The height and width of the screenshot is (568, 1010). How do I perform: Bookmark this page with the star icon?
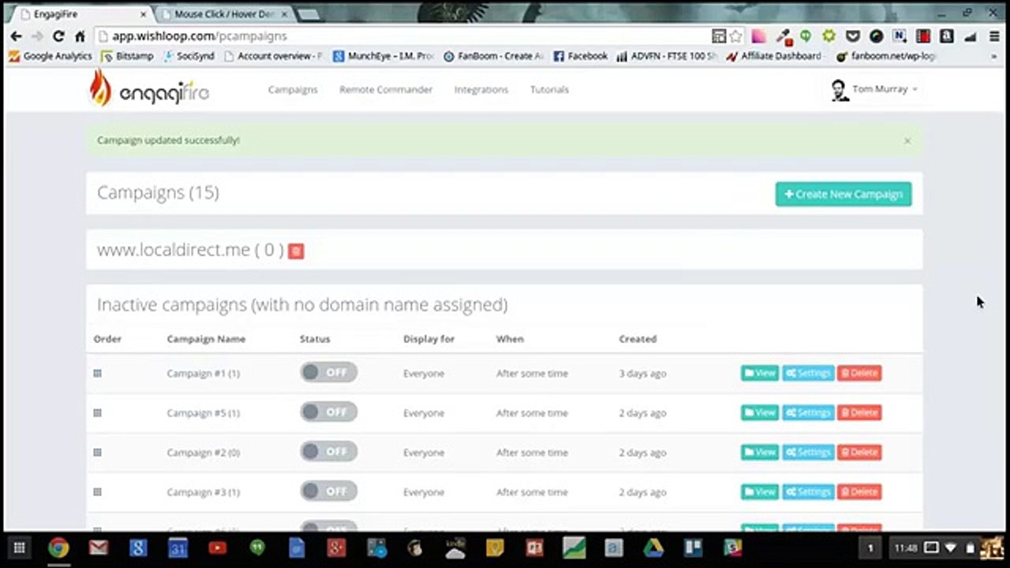[736, 36]
